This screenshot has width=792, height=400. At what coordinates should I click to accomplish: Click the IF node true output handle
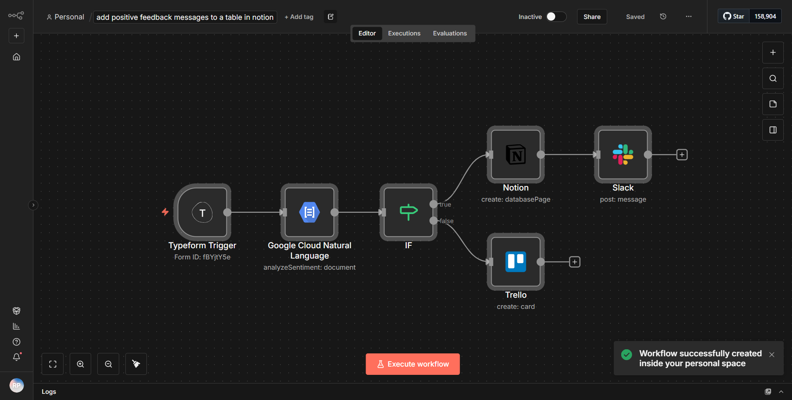(434, 204)
